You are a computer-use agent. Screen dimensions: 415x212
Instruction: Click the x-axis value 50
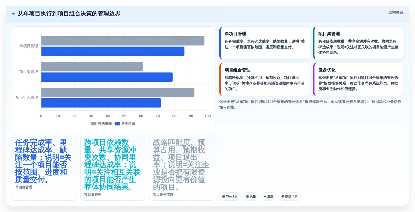point(124,116)
